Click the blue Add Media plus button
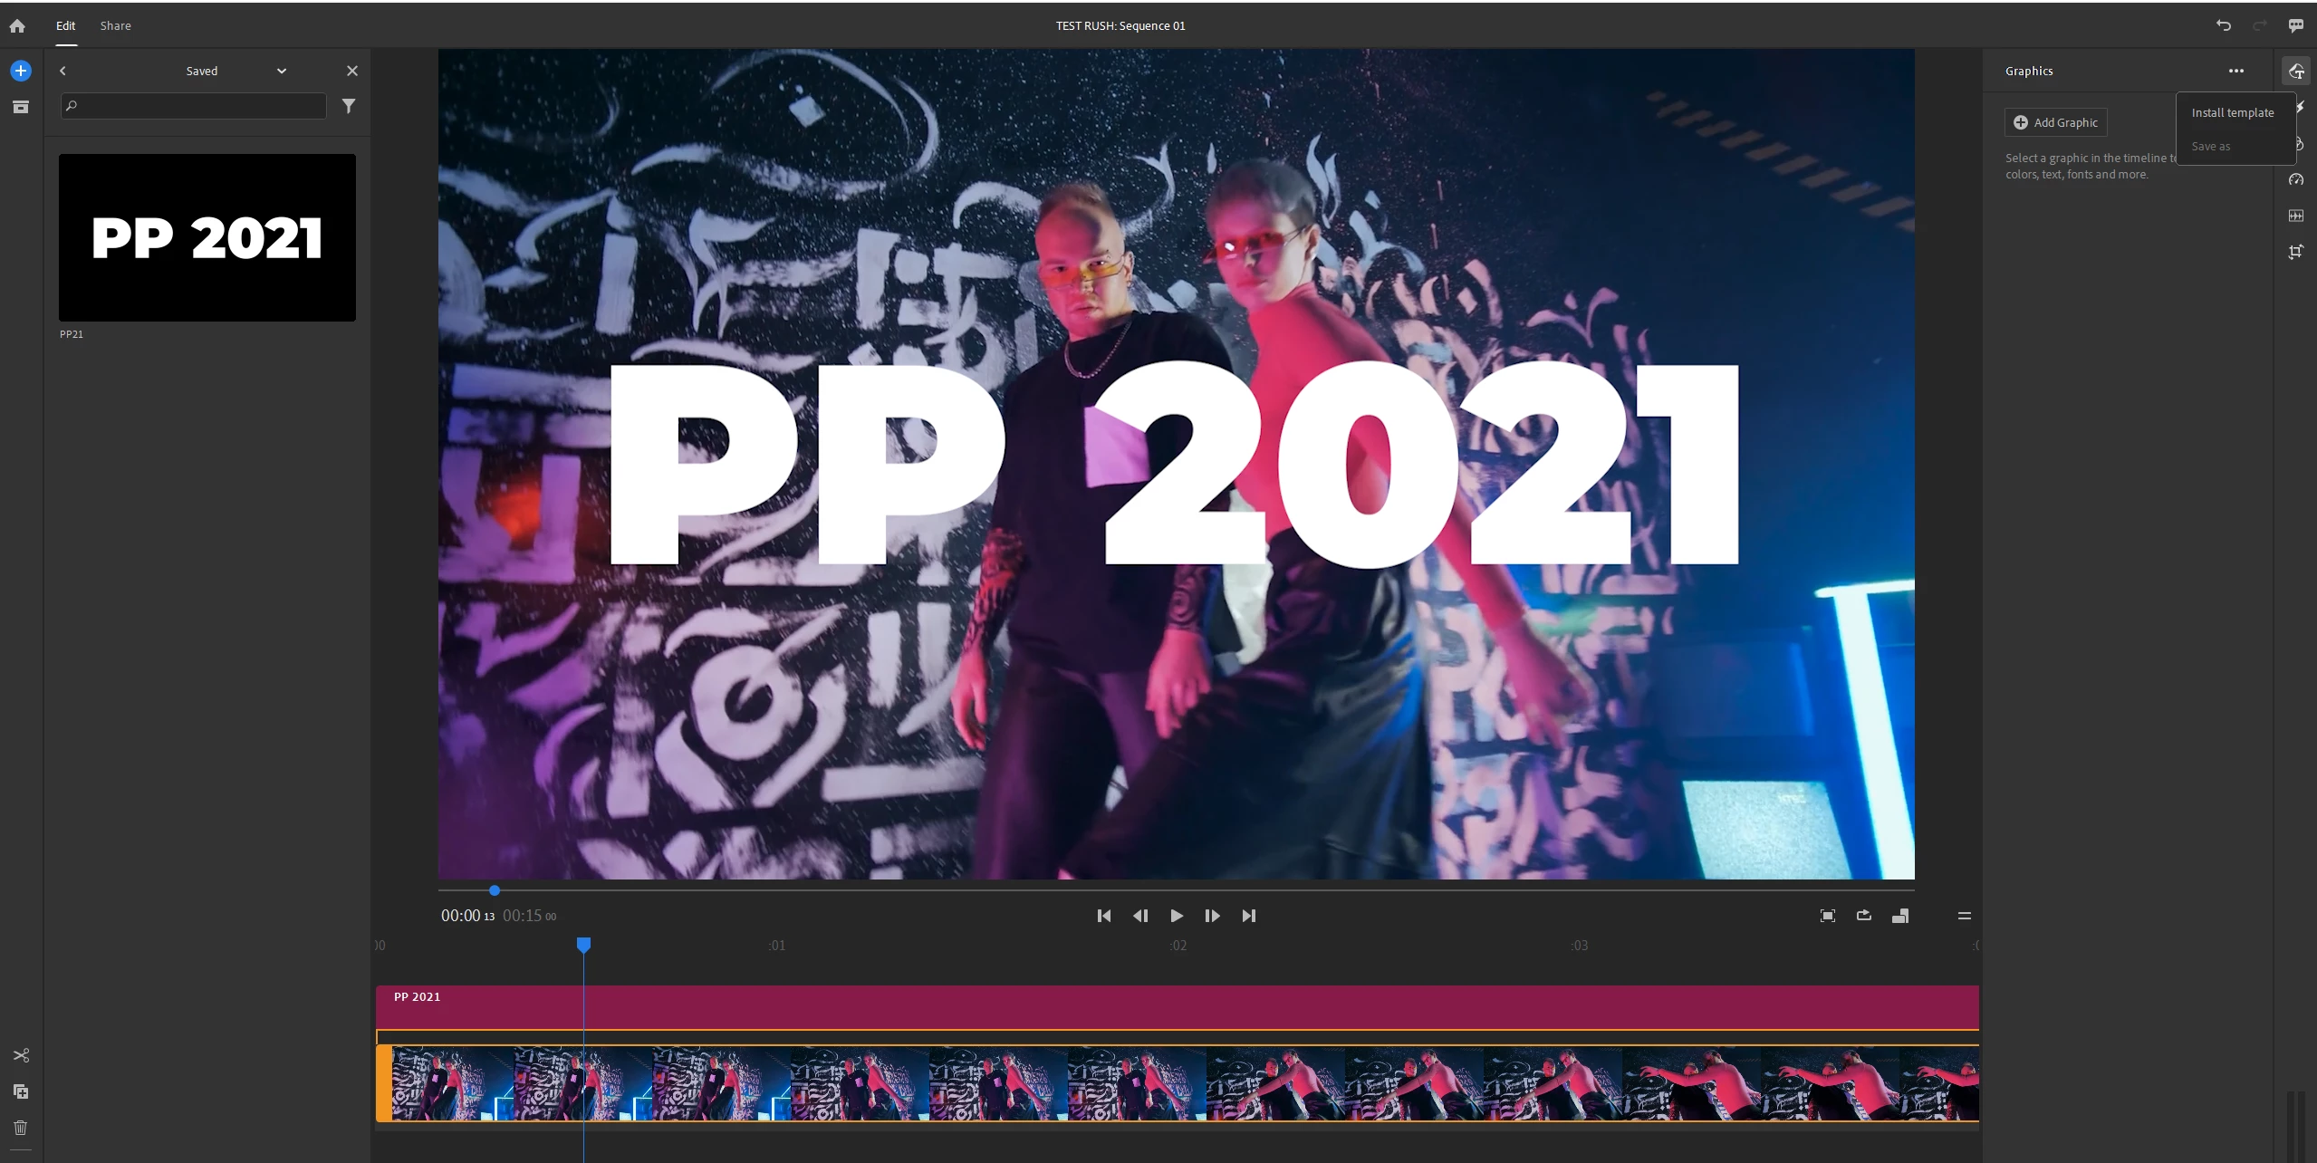 (x=21, y=71)
